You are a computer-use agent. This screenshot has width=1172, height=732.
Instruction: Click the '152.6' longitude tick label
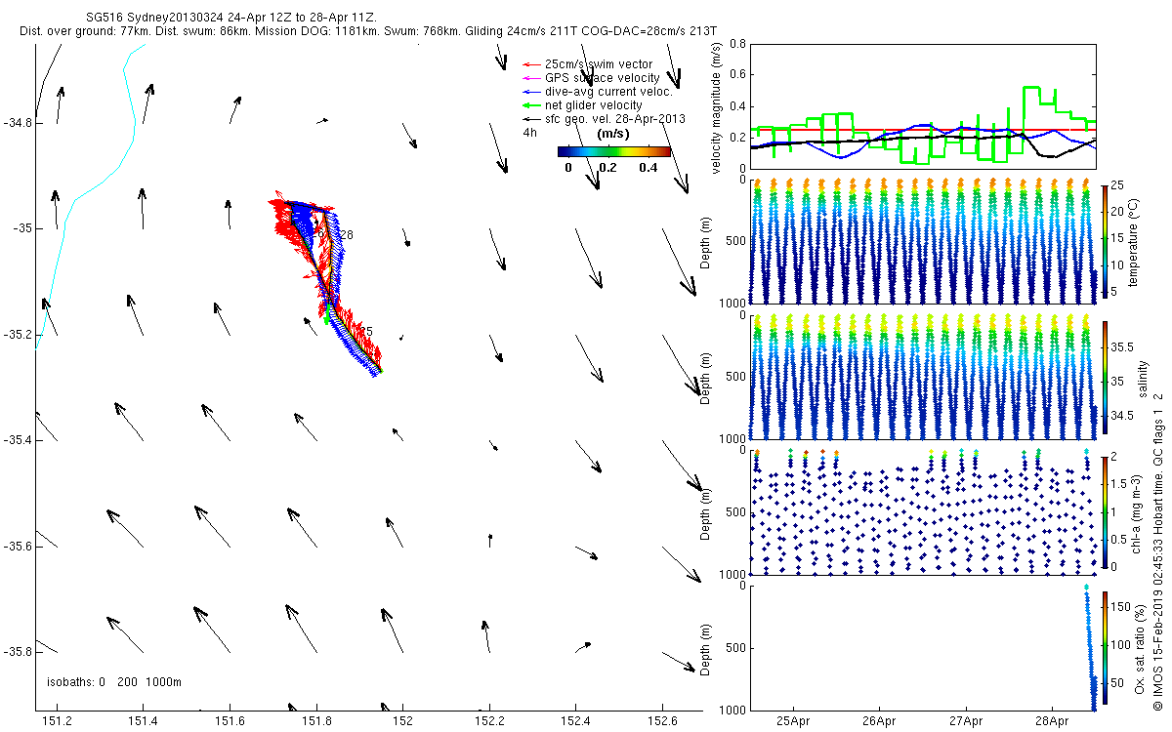pos(663,721)
